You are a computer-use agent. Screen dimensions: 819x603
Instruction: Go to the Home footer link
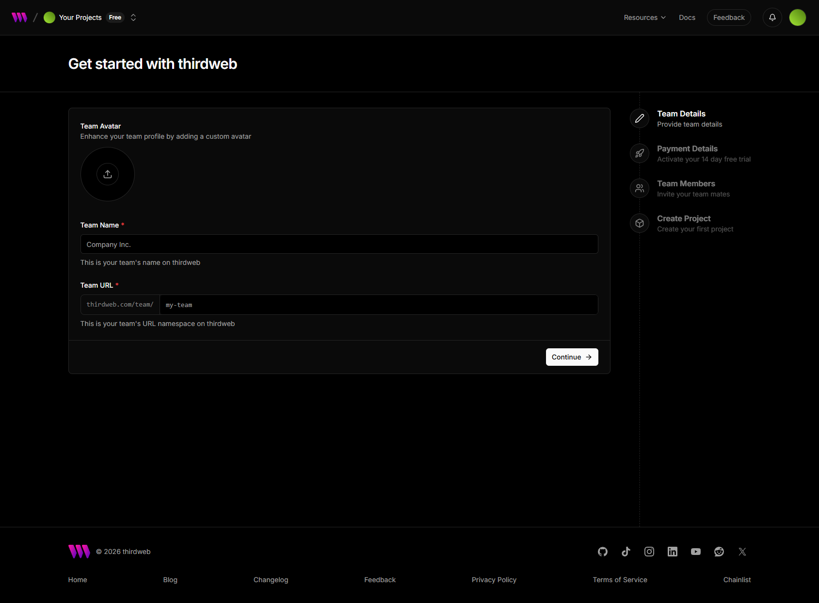tap(78, 580)
